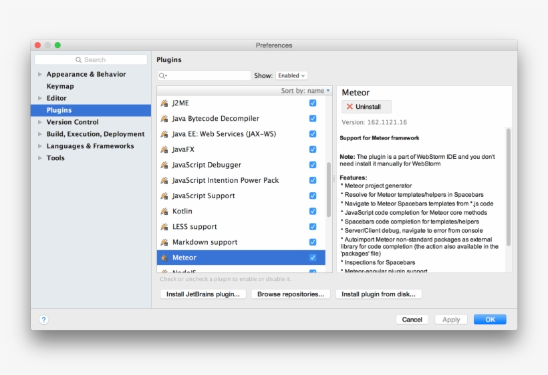548x375 pixels.
Task: Click the Kotlin plugin icon
Action: coord(164,211)
